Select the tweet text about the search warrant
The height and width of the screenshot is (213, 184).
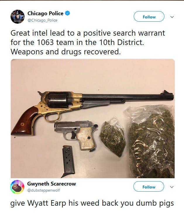(x=88, y=42)
